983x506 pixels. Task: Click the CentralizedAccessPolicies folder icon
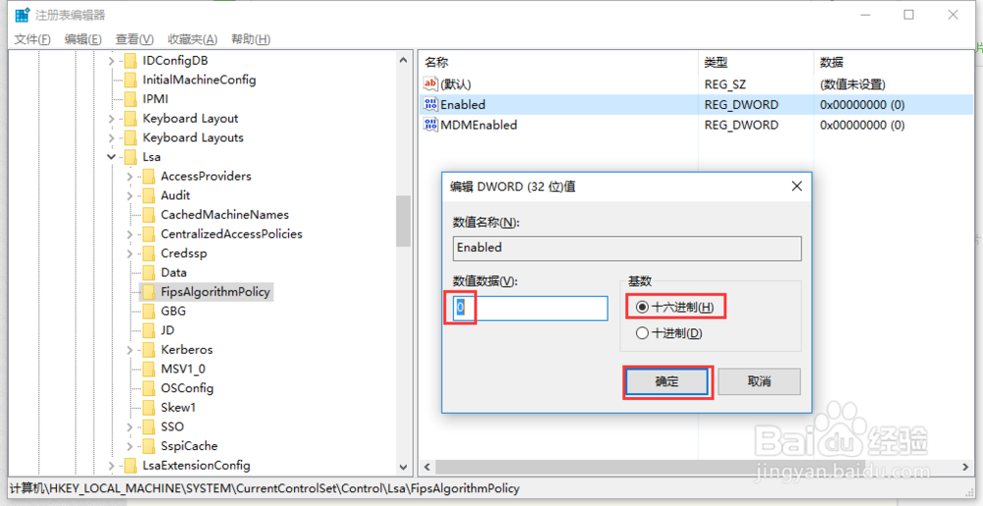click(148, 234)
